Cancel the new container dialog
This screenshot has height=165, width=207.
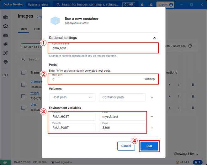click(x=126, y=146)
